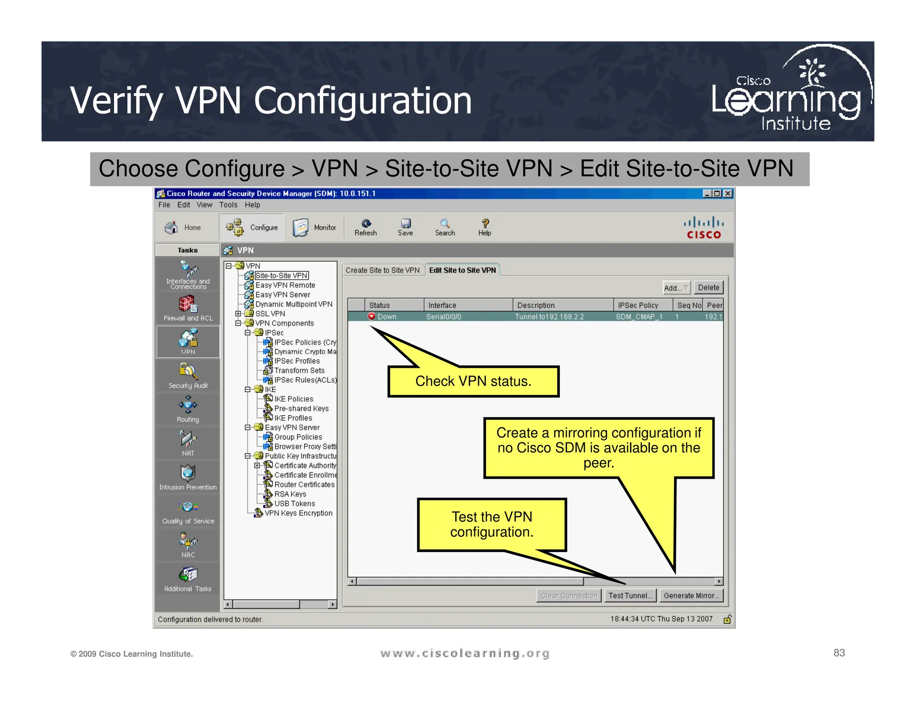Image resolution: width=916 pixels, height=707 pixels.
Task: Select Dynamic Multipoint VPN node
Action: [x=294, y=304]
